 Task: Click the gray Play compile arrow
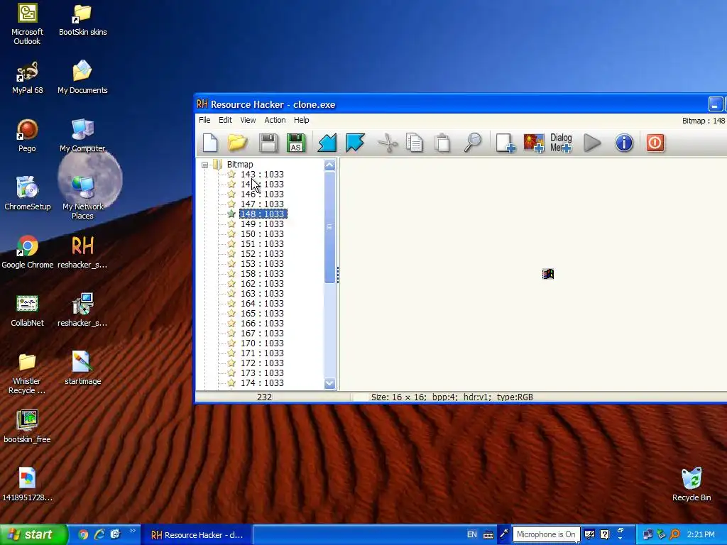[592, 143]
